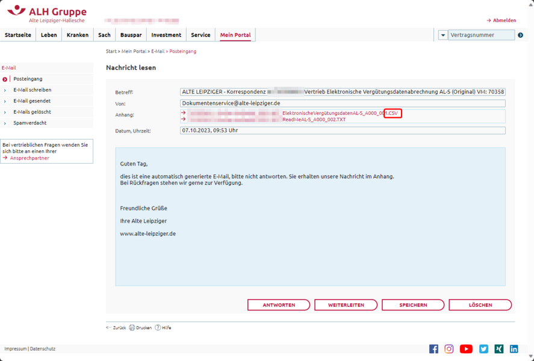This screenshot has width=534, height=361.
Task: Click the WEITERLEITEN button
Action: (346, 305)
